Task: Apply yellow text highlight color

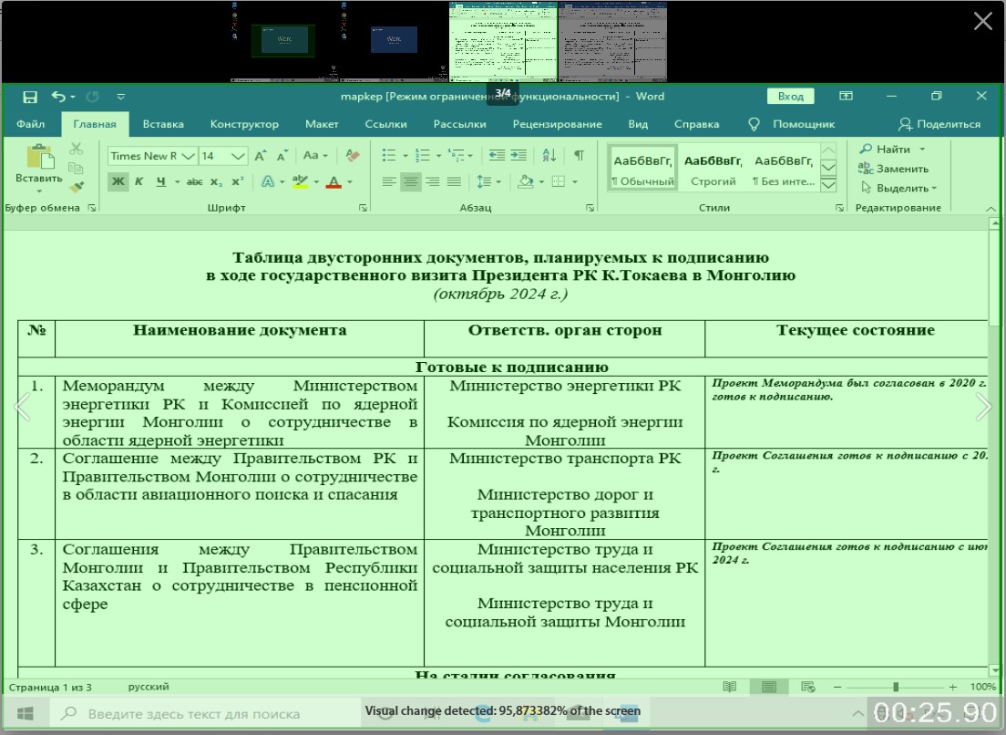Action: [x=301, y=181]
